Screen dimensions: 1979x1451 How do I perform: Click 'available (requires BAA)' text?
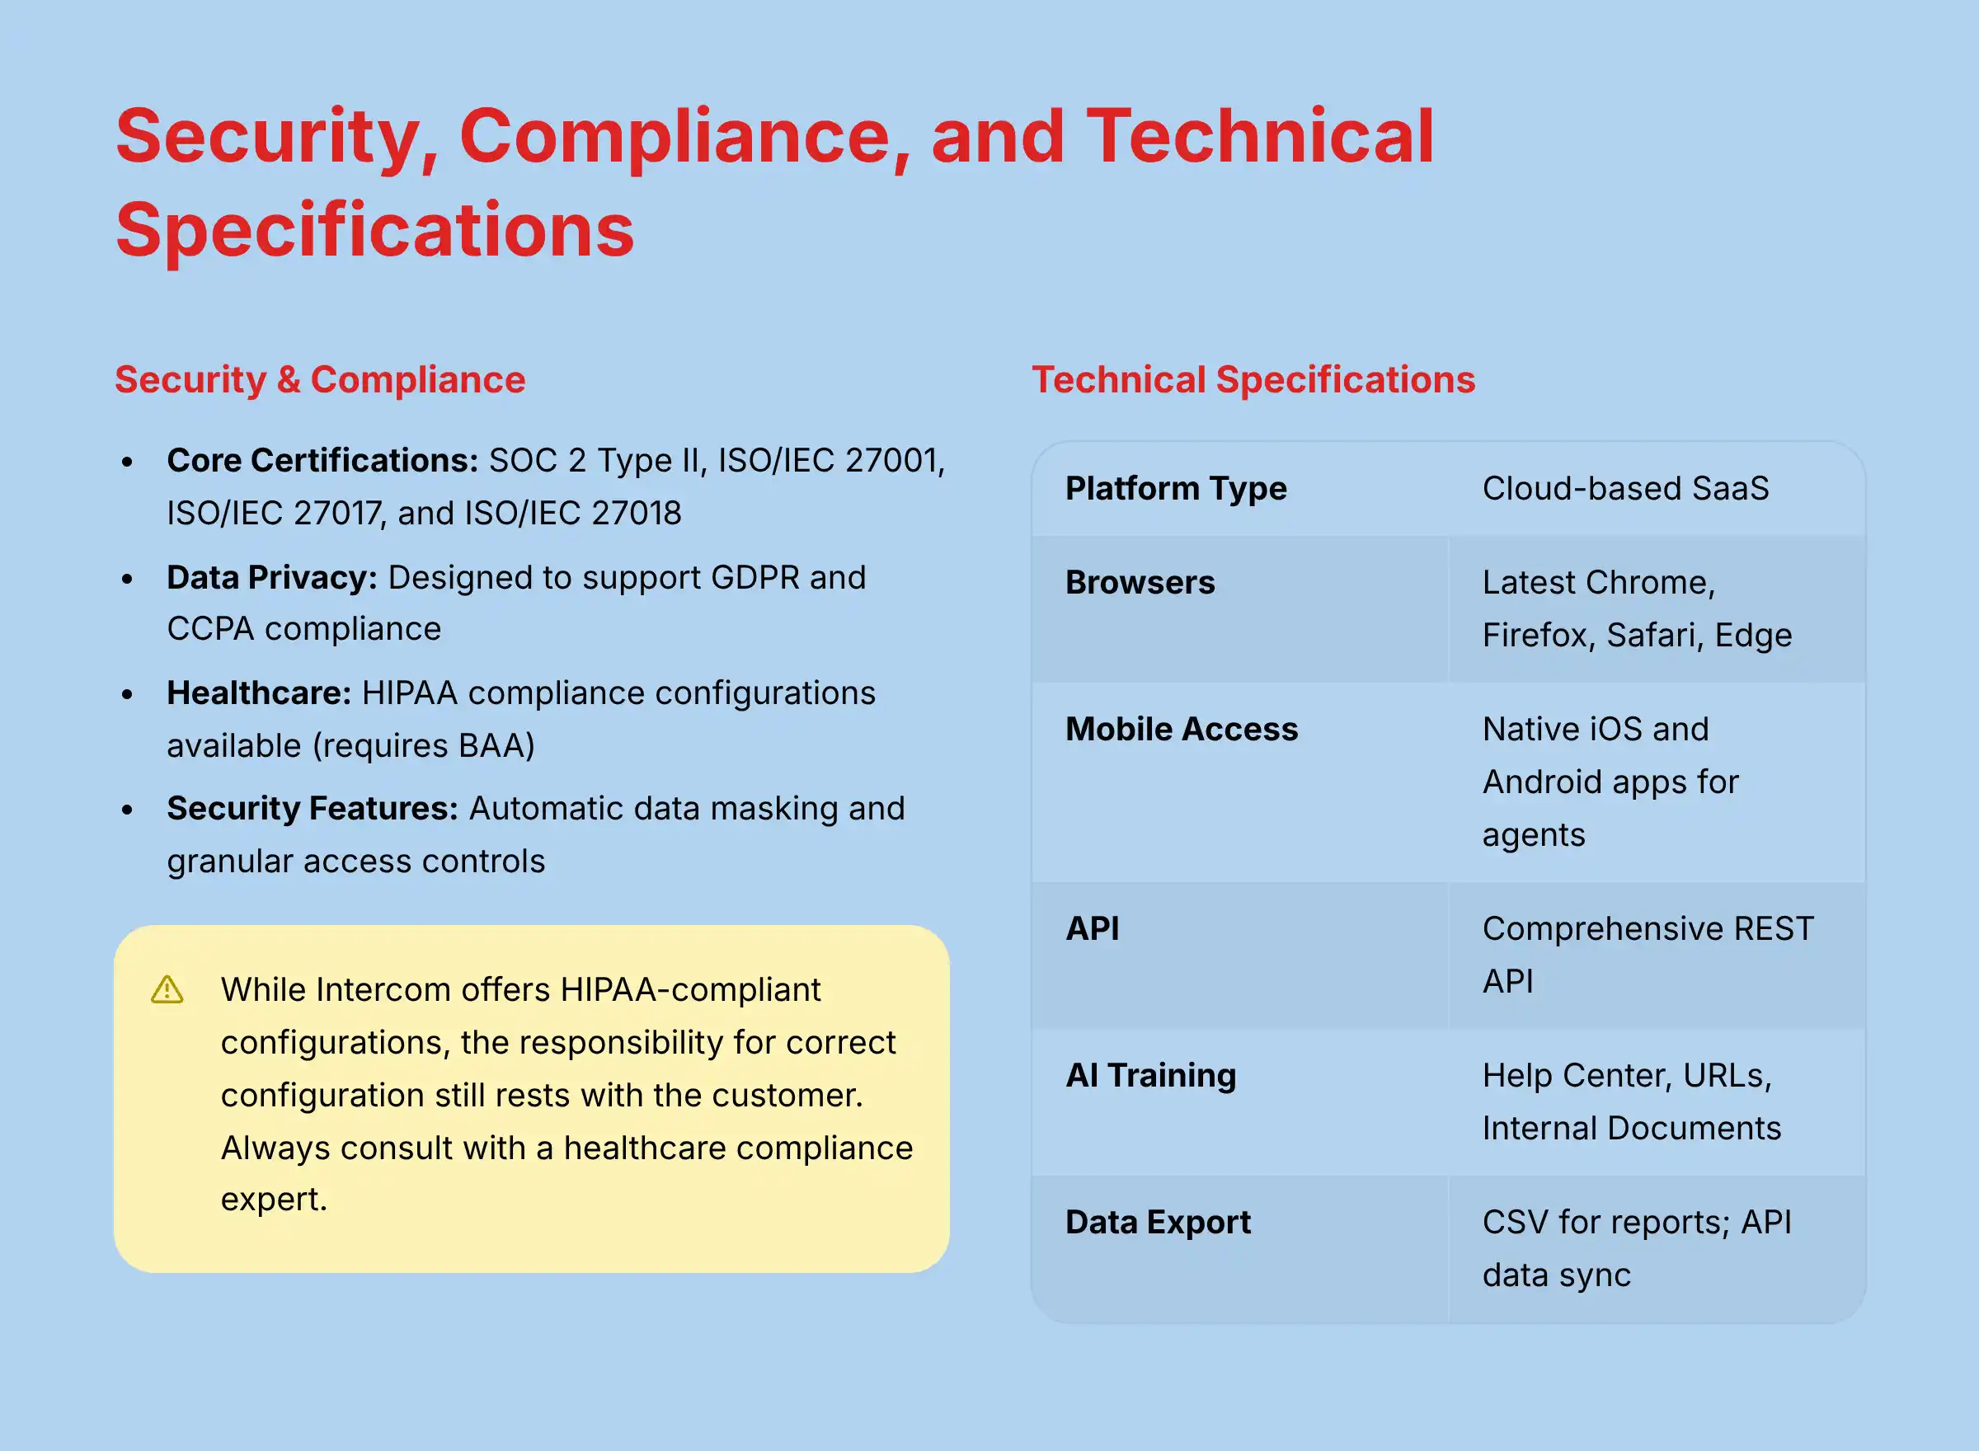[x=351, y=746]
